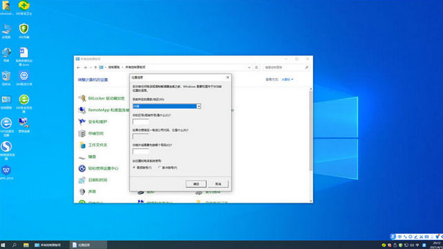Close the location information dialog

pyautogui.click(x=227, y=77)
